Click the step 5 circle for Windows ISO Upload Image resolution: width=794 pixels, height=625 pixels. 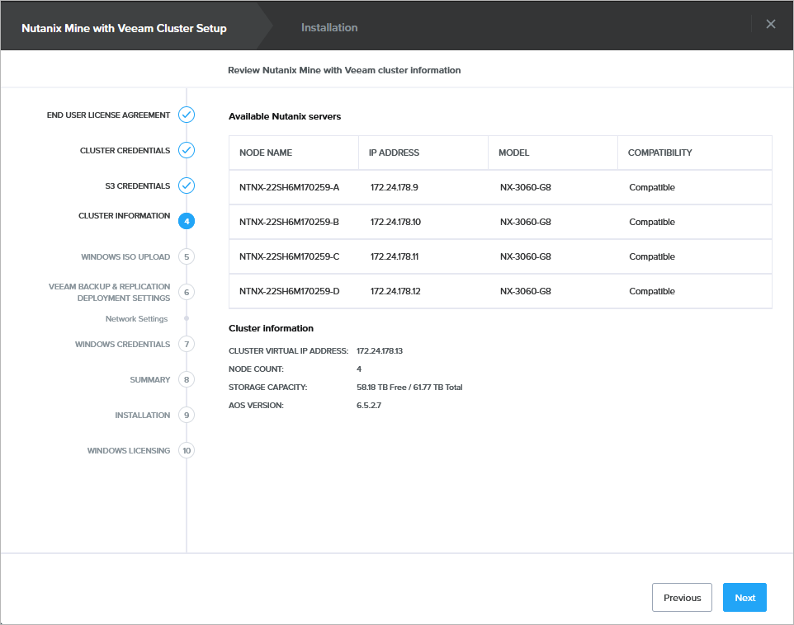187,256
